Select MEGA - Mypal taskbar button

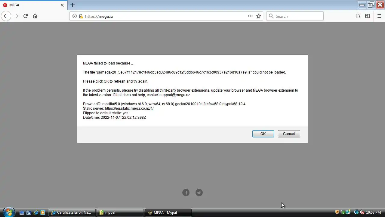pyautogui.click(x=168, y=212)
